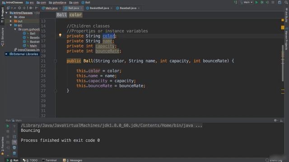Screen dimensions: 289x162
Task: Click the Dump Threads icon in Run panel
Action: [x=8, y=142]
